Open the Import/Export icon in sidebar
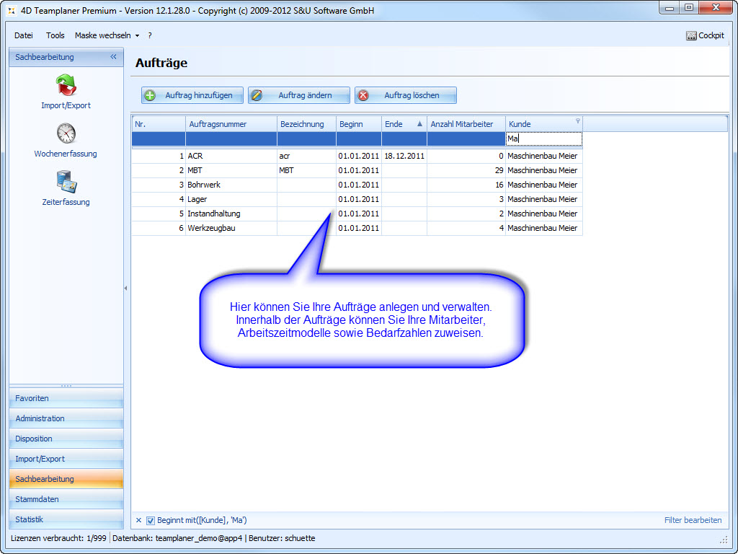The height and width of the screenshot is (554, 738). point(66,86)
